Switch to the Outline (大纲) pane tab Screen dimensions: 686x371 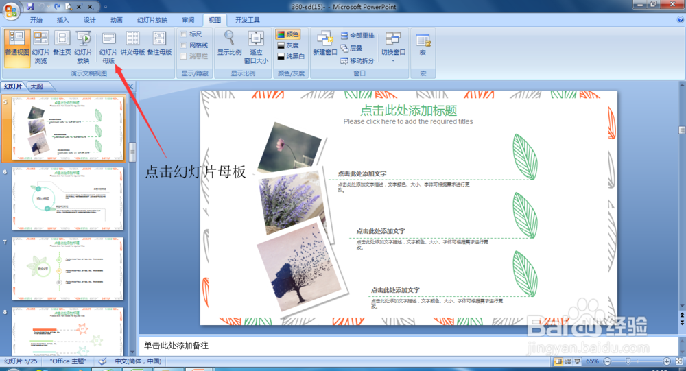36,86
